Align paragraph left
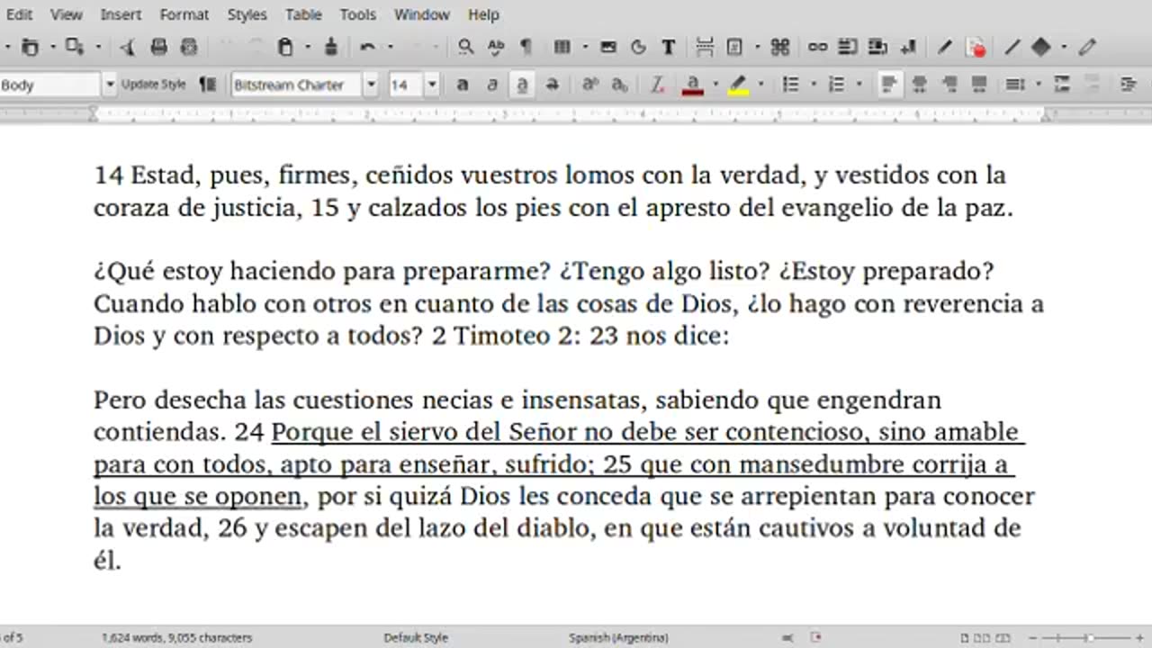This screenshot has height=648, width=1152. pyautogui.click(x=888, y=85)
